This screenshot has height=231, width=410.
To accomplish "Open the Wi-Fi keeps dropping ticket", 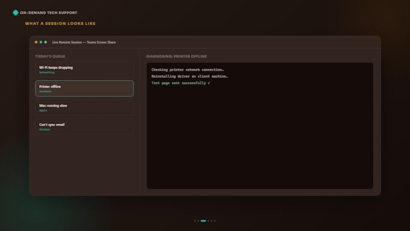I will click(84, 69).
